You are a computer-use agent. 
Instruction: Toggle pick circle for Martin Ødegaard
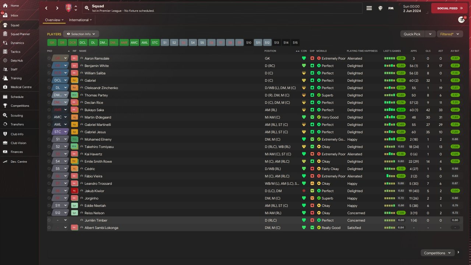coord(49,117)
